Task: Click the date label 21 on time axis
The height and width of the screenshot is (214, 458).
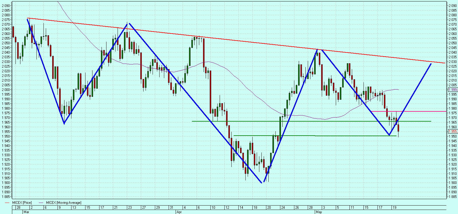Action: tap(116, 208)
